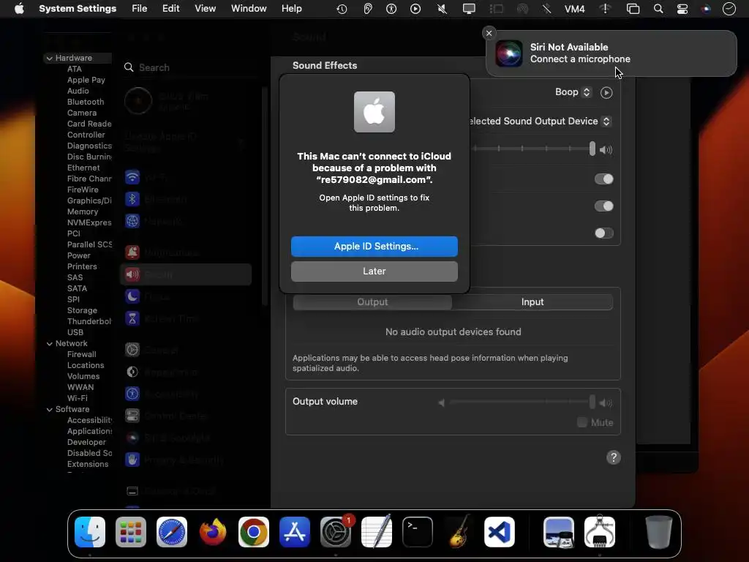Select Firewall under Network tree

[82, 355]
